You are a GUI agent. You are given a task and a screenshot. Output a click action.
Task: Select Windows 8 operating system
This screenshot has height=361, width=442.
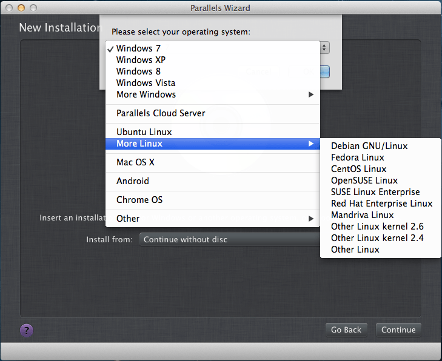point(213,71)
